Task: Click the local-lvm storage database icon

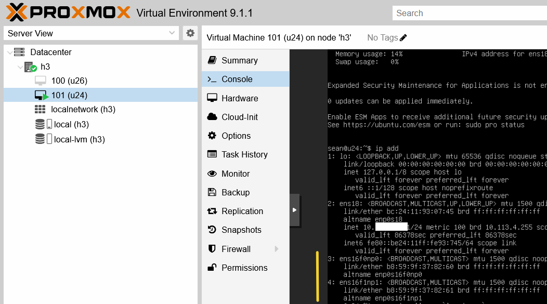Action: [x=40, y=139]
